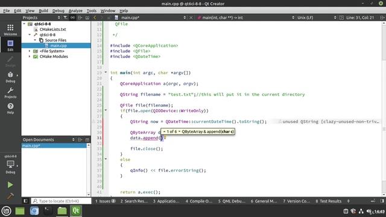Fold the else block at line 35
The width and height of the screenshot is (386, 217).
(106, 159)
